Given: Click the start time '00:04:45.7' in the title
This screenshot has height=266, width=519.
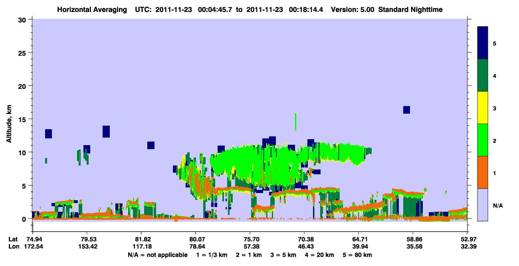Looking at the screenshot, I should tap(215, 10).
